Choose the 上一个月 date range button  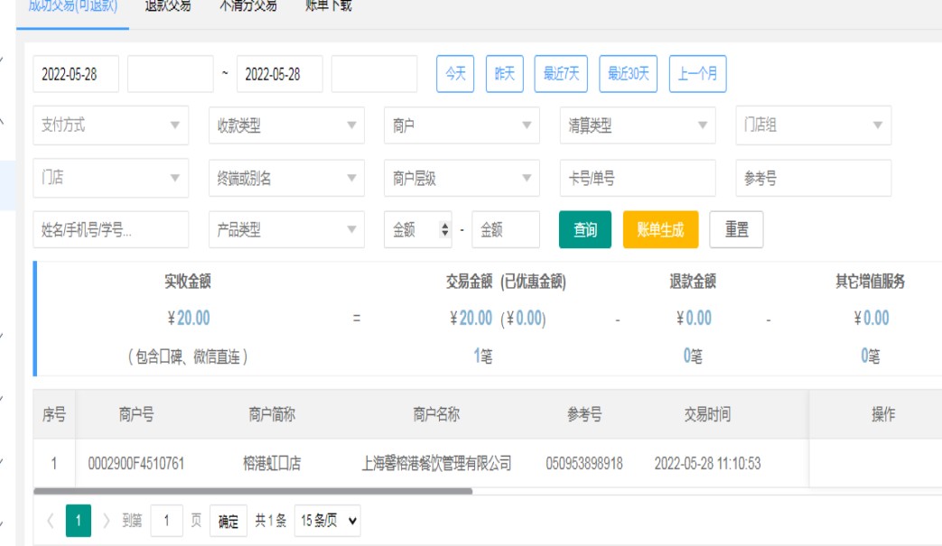[697, 74]
